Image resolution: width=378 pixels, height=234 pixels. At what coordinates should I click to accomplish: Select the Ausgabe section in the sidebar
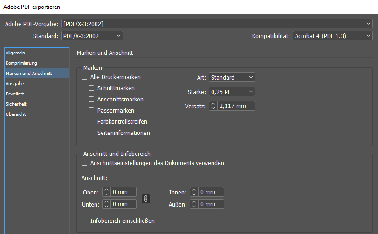15,84
